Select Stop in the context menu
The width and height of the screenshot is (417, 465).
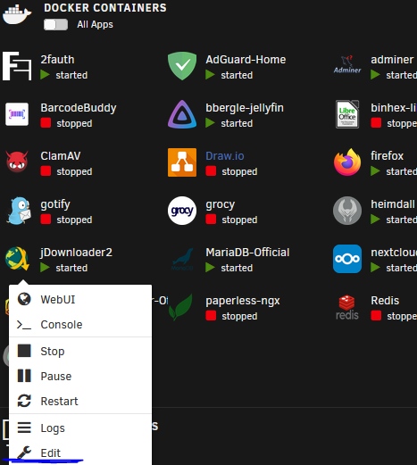coord(80,352)
